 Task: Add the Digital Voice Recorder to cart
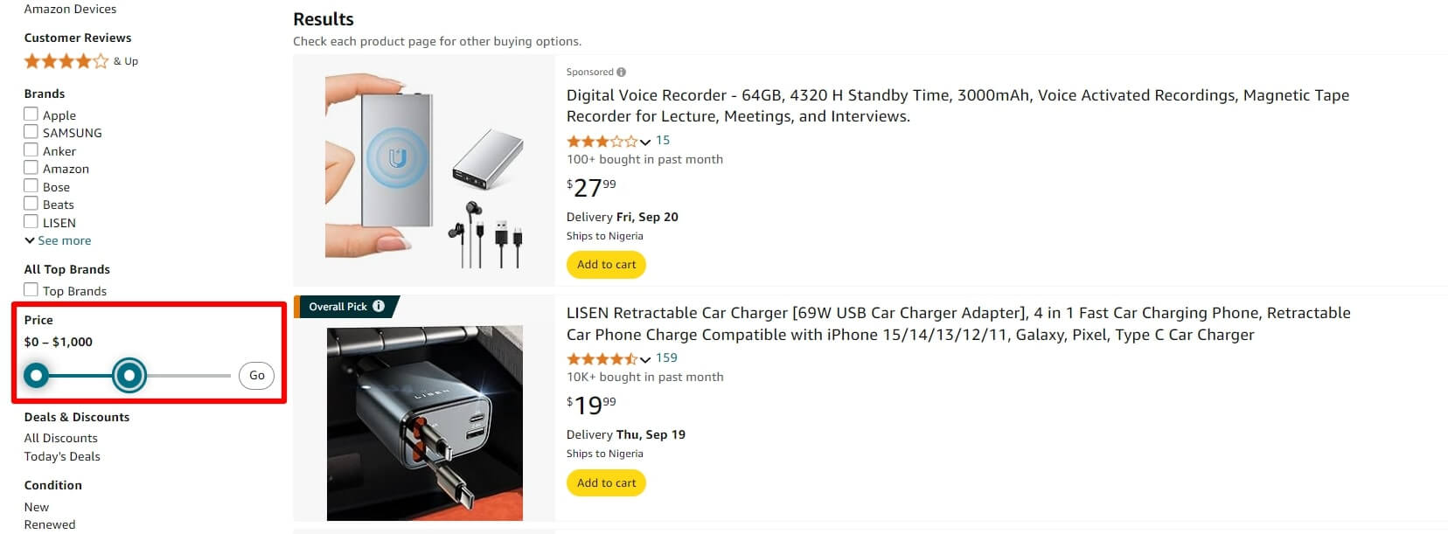606,264
